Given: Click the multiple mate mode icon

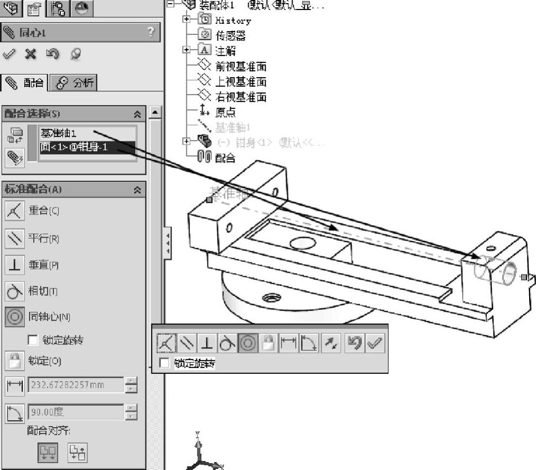Looking at the screenshot, I should (15, 158).
